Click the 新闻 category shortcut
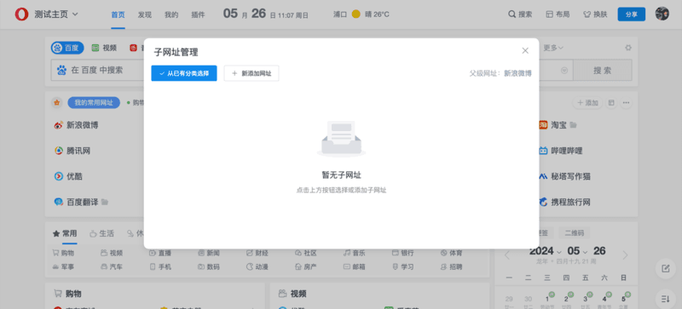This screenshot has width=682, height=309. pos(208,253)
